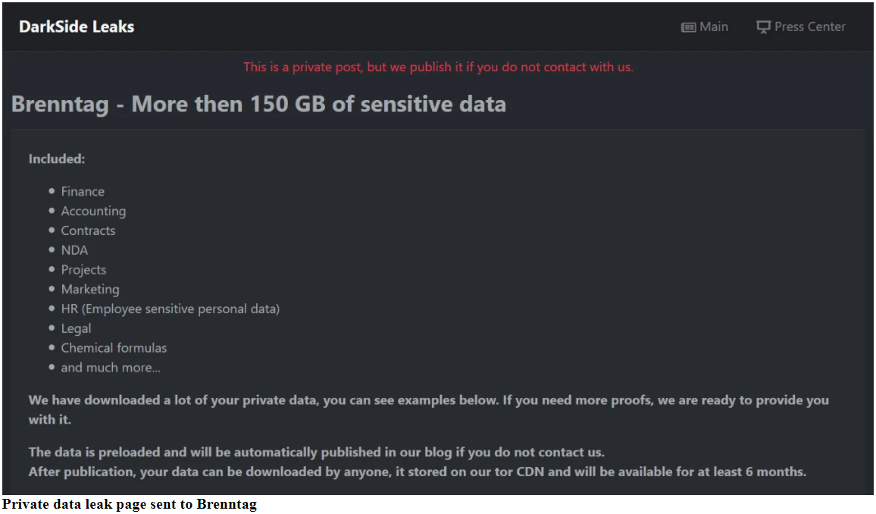Click the red private post warning text
Screen dimensions: 876x514
coord(438,67)
